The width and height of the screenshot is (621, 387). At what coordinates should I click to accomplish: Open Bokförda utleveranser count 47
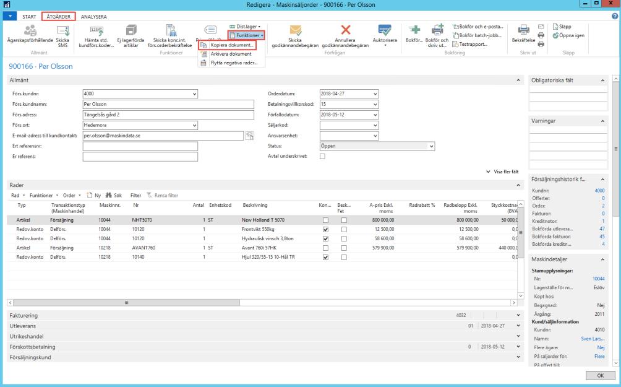(602, 228)
